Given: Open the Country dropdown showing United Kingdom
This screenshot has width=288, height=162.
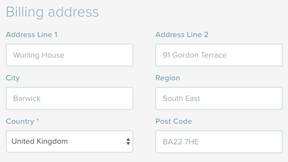Looking at the screenshot, I should pyautogui.click(x=69, y=141).
